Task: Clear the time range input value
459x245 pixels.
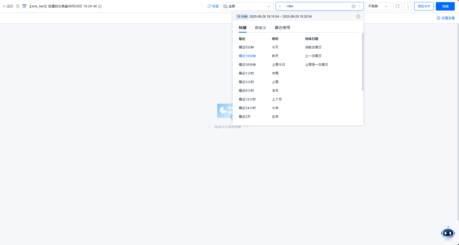Action: click(354, 6)
